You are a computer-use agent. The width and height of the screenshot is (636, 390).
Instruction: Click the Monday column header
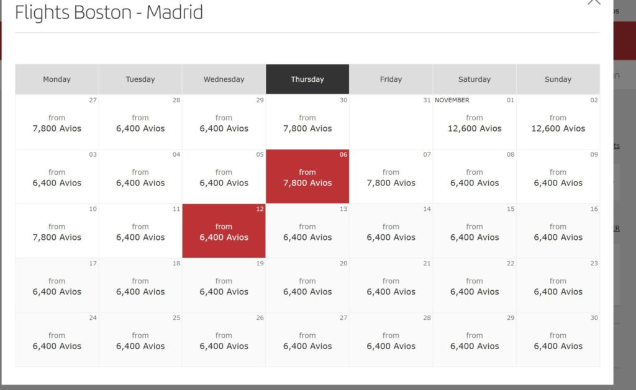(57, 79)
